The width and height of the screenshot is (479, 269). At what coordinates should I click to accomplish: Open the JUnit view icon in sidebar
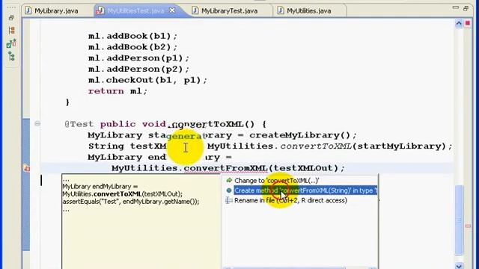tap(11, 43)
